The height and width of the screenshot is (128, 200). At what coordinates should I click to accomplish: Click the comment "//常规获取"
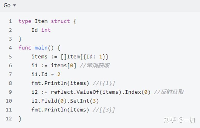coord(95,66)
